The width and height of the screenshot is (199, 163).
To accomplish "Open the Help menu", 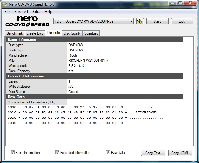I will [x=48, y=12].
